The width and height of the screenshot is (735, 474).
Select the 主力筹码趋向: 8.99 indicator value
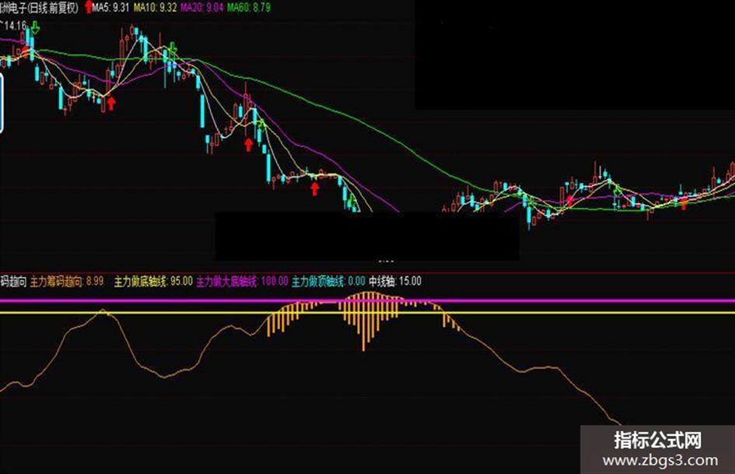pos(67,281)
